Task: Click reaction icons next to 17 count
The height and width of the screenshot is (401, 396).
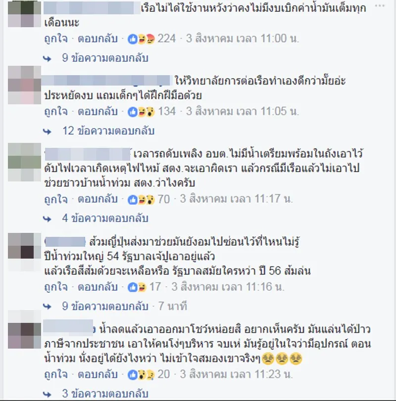Action: 137,287
